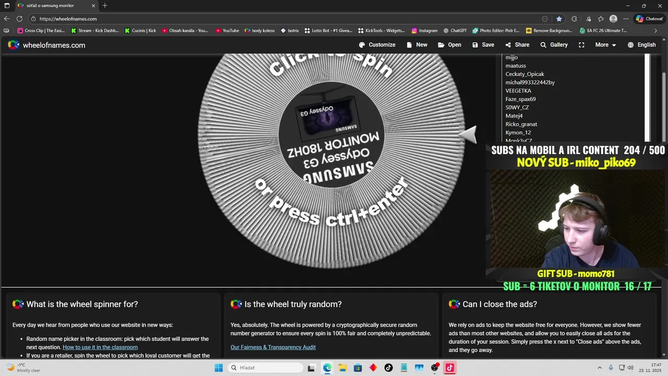Open the tab actions menu icon
This screenshot has width=668, height=376.
point(7,6)
